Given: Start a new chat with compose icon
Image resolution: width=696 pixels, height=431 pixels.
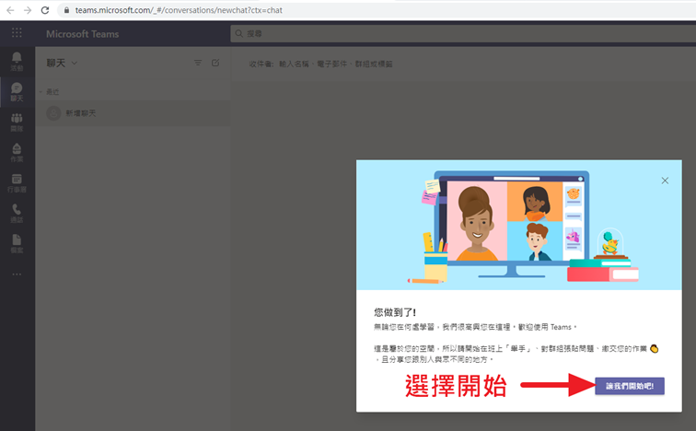Looking at the screenshot, I should click(x=215, y=63).
